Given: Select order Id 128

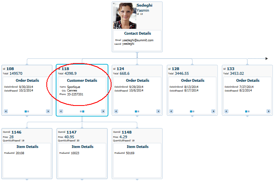Looking at the screenshot, I should [x=175, y=69].
